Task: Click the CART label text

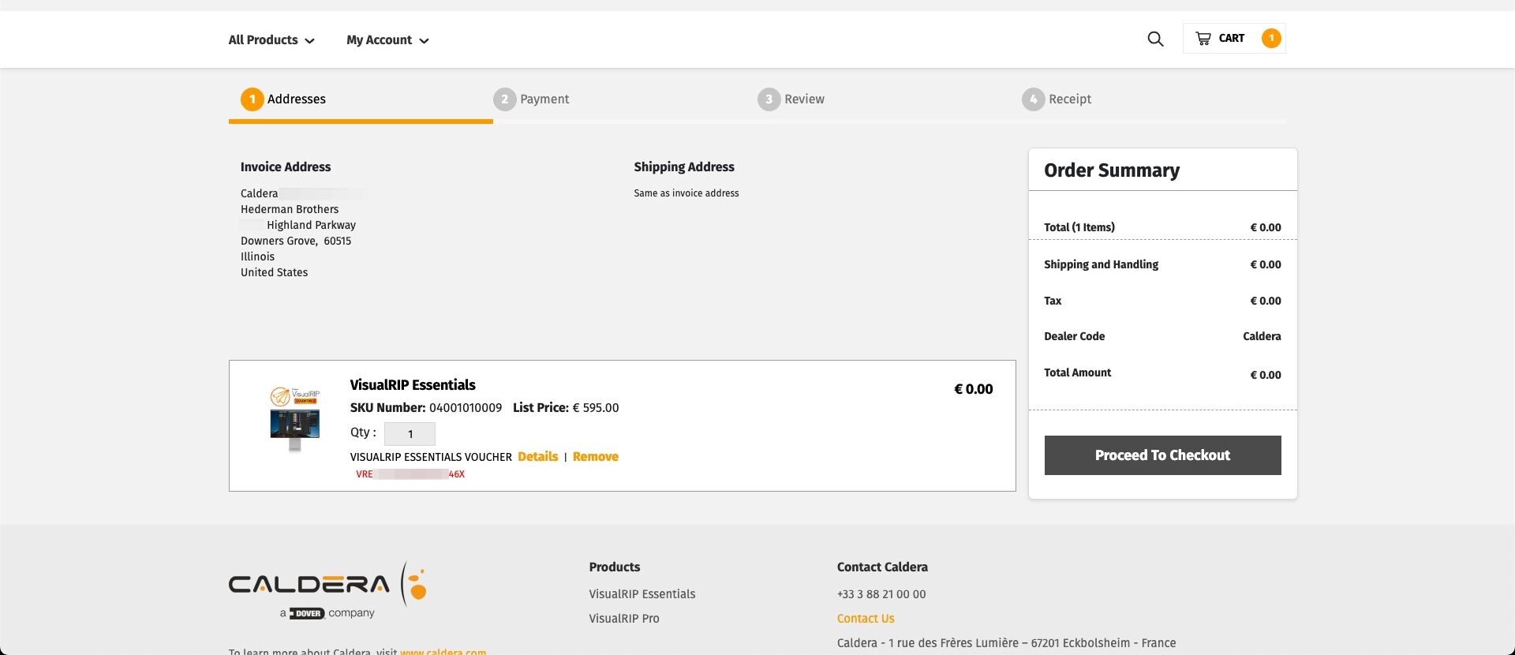Action: (x=1232, y=39)
